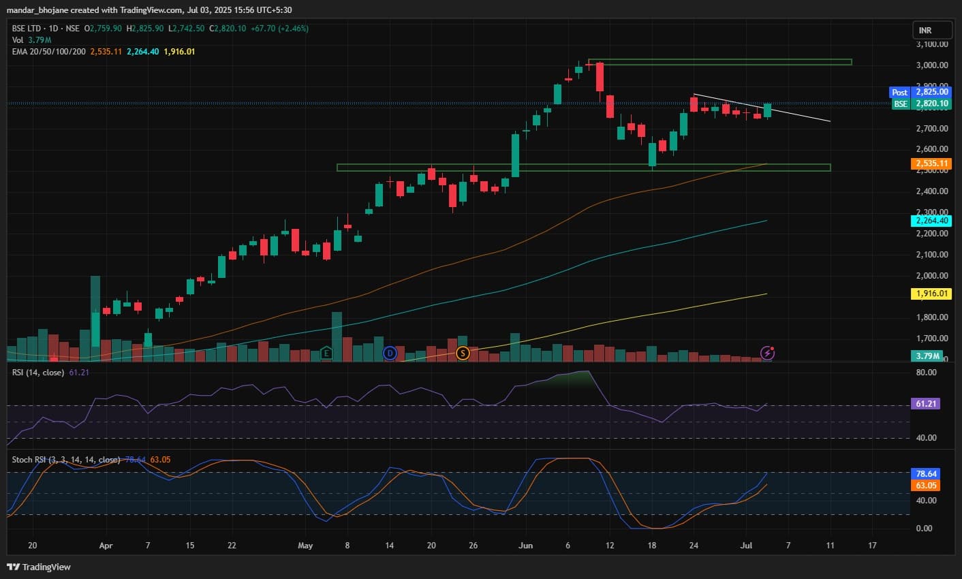The image size is (962, 579).
Task: Click the '26' date label on the time axis
Action: click(x=474, y=546)
